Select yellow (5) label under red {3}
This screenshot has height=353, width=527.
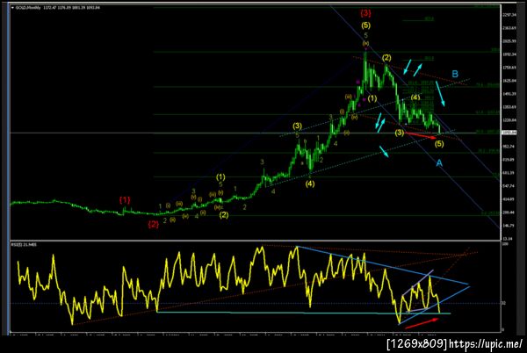[365, 25]
